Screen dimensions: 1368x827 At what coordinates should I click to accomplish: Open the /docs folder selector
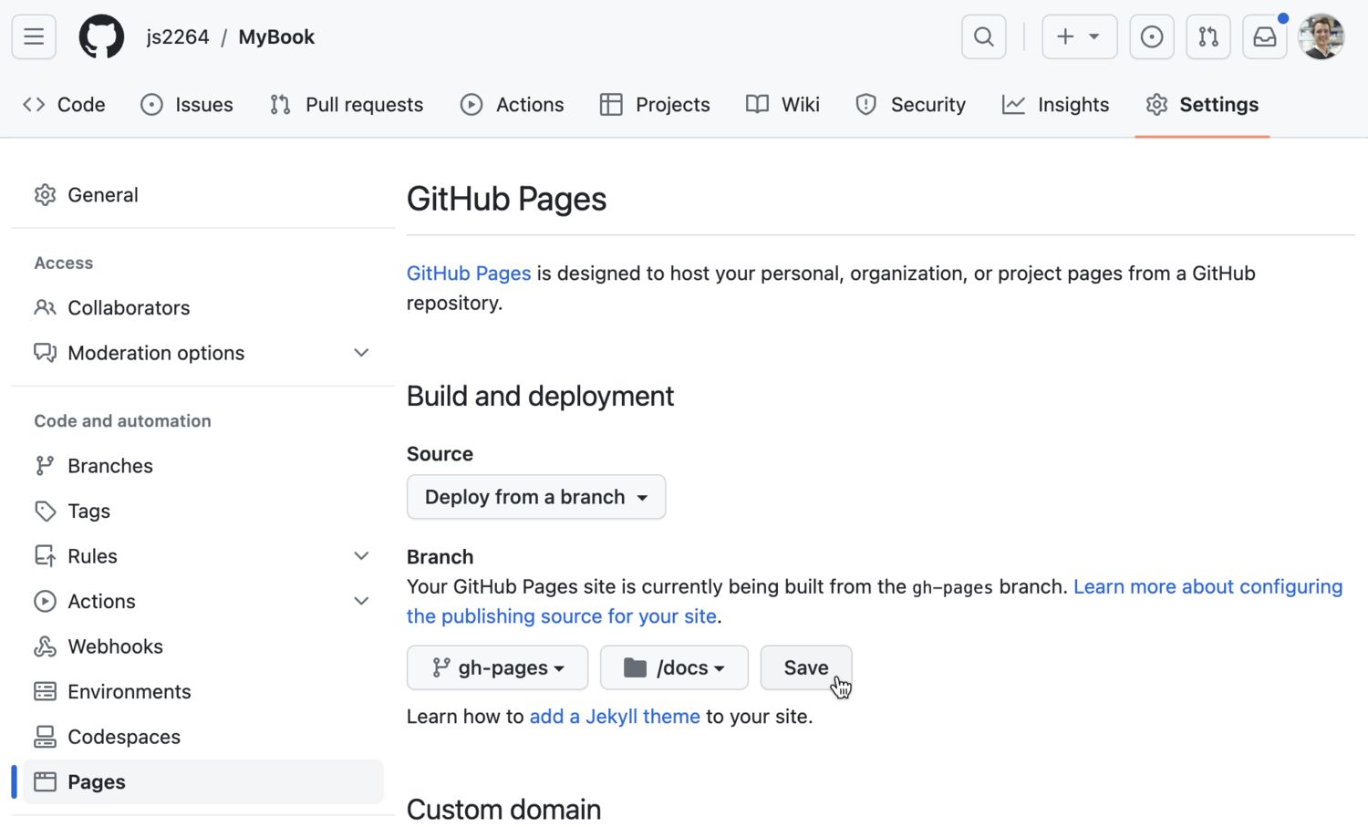click(x=674, y=668)
